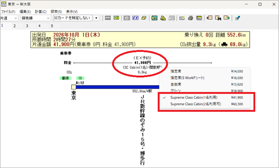This screenshot has width=279, height=168.
Task: Click the green train toolbar icon
Action: (x=154, y=18)
